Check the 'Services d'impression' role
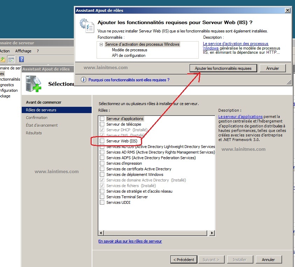 tap(102, 163)
